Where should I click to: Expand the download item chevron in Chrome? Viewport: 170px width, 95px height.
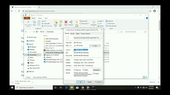33,82
